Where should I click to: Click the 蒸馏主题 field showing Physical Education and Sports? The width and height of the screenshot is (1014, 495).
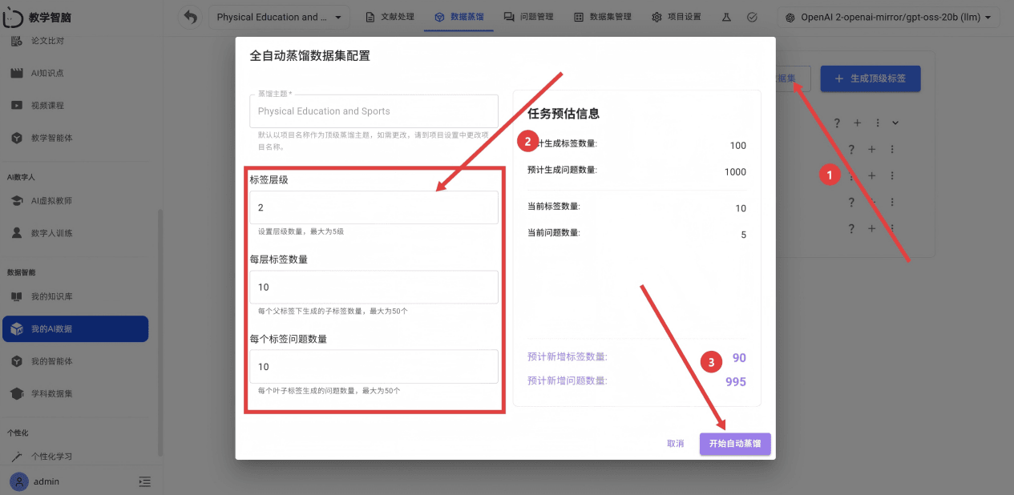[374, 111]
